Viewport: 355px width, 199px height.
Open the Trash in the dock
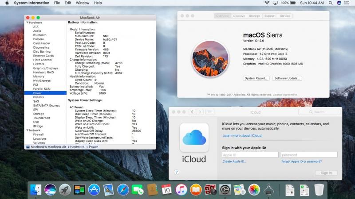pos(319,190)
